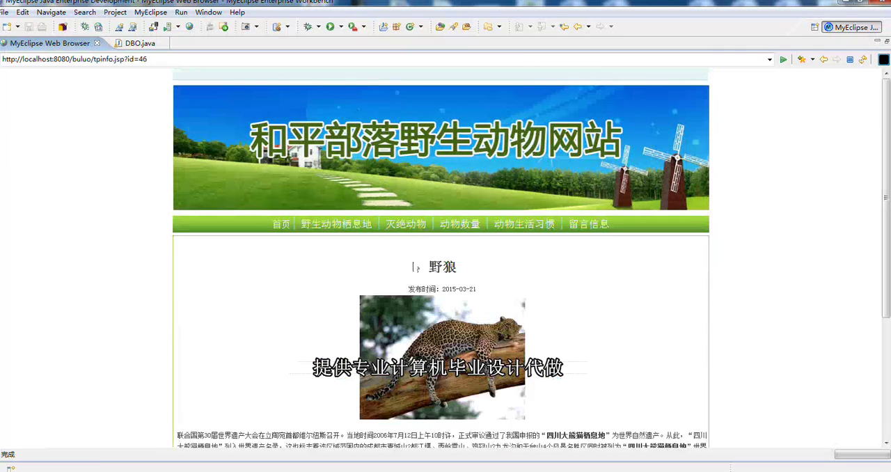Open the 野生动物栖息地 nav link

coord(336,224)
